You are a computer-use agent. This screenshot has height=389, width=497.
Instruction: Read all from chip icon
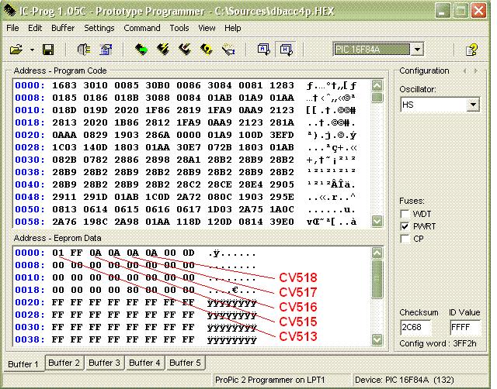(x=141, y=50)
